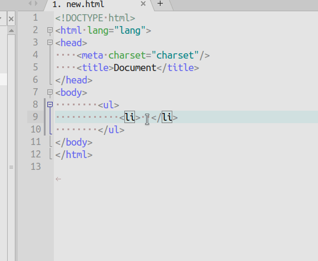This screenshot has width=318, height=261.
Task: Click the closing title tag
Action: [x=178, y=67]
